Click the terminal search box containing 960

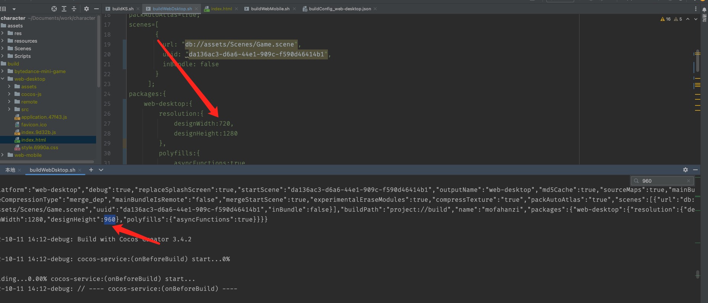tap(662, 181)
